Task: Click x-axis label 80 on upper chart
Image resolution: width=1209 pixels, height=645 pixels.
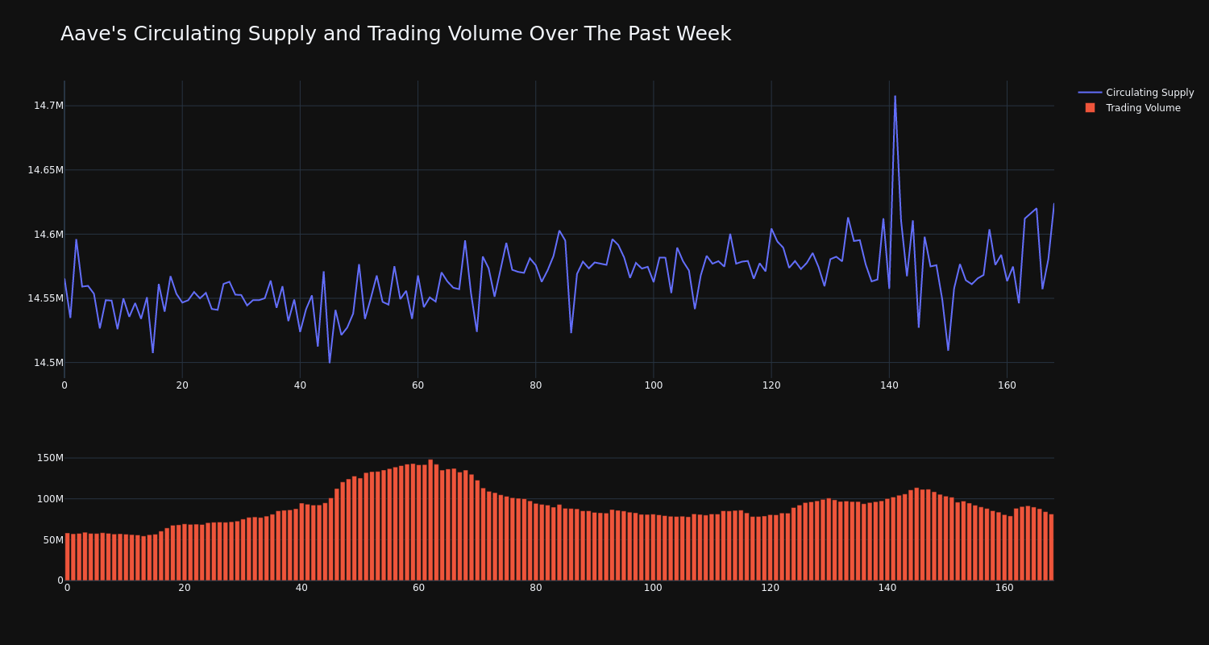Action: pos(535,385)
